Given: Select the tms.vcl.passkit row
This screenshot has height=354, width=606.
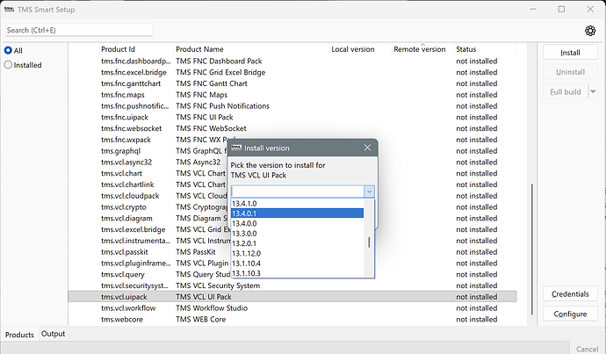Looking at the screenshot, I should tap(292, 251).
